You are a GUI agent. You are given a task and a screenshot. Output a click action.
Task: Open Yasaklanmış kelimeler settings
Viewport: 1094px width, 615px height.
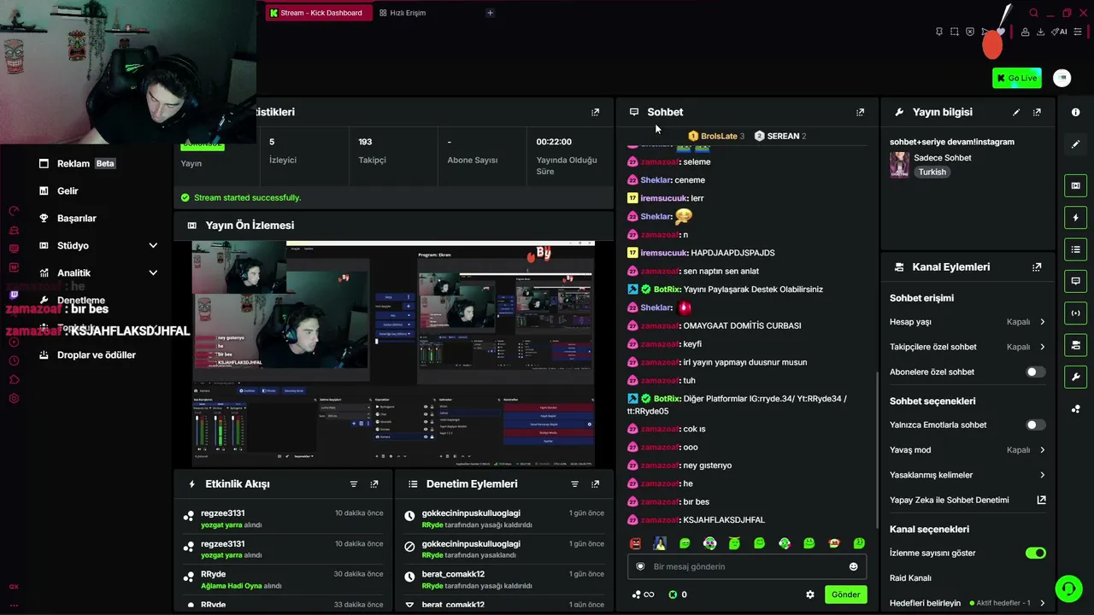click(968, 475)
